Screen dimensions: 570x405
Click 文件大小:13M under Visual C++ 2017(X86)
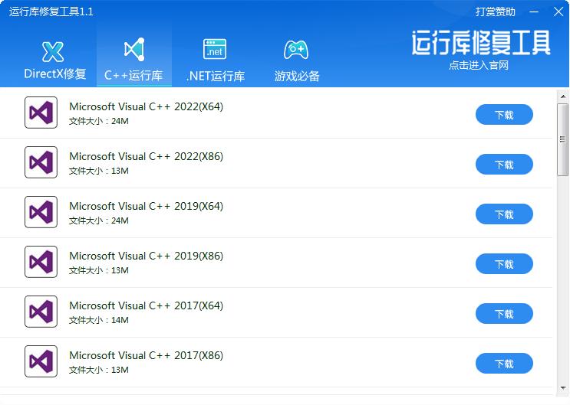coord(99,370)
